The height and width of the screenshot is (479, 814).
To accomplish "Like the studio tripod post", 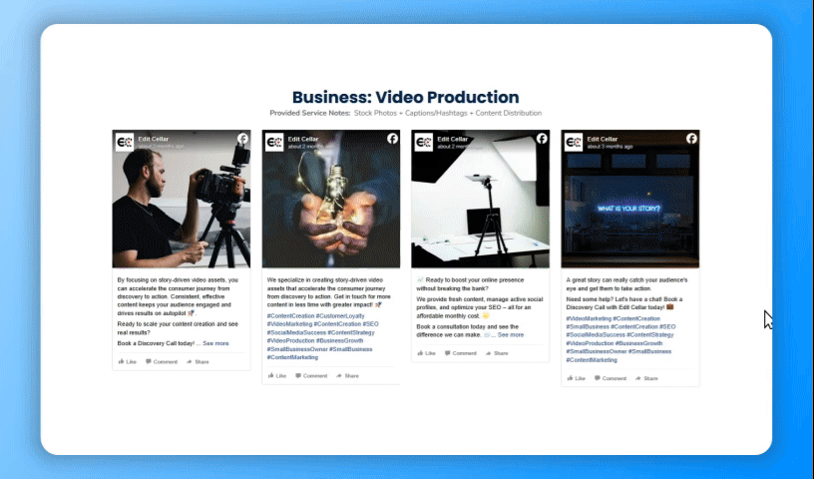I will coord(427,353).
